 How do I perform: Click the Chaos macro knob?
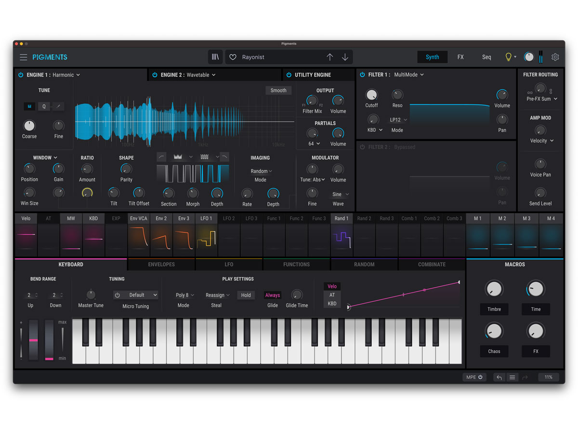494,331
